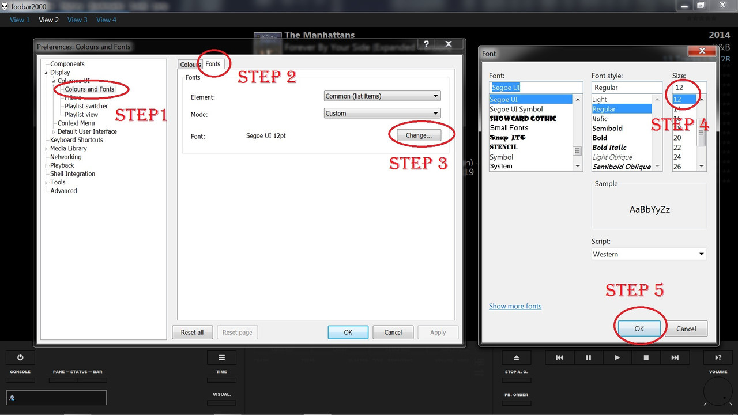The width and height of the screenshot is (738, 415).
Task: Choose Bold Italic in the font style list
Action: click(x=609, y=148)
